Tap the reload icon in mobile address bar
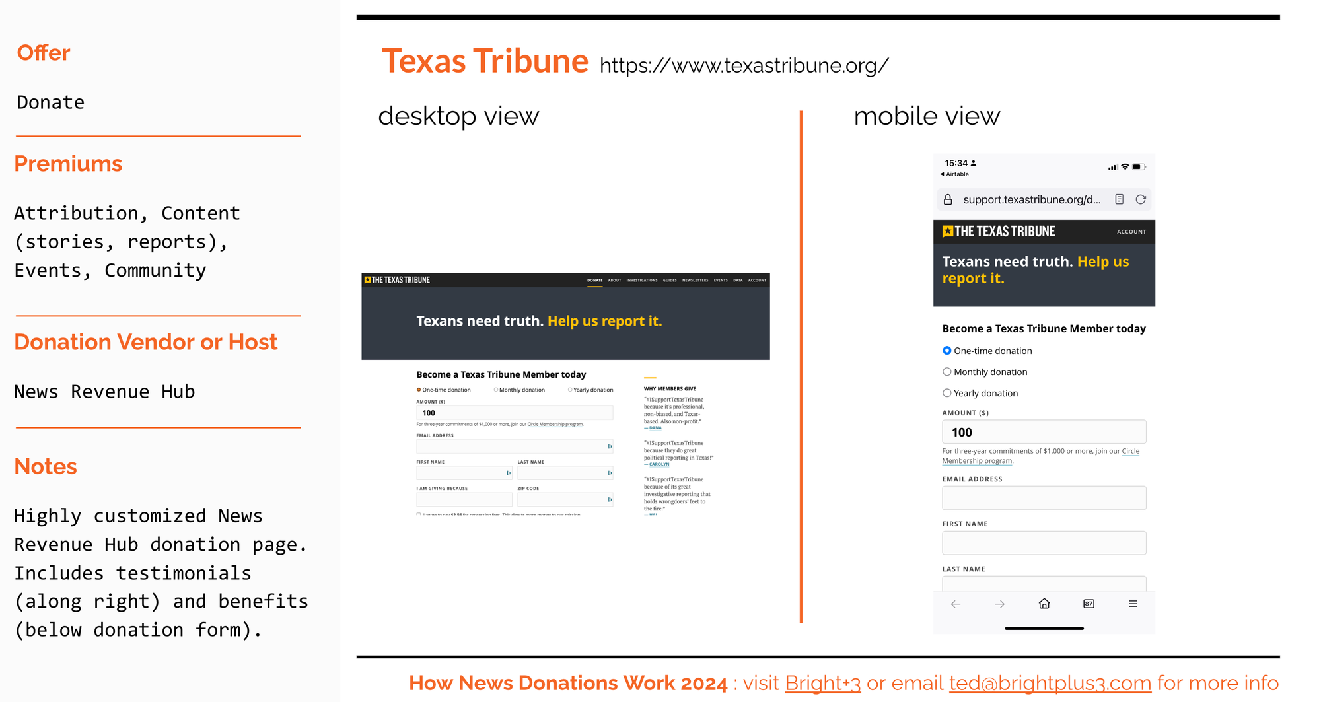 (1141, 199)
